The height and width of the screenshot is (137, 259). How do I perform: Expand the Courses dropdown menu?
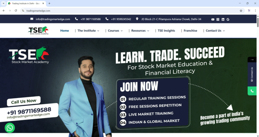point(115,31)
